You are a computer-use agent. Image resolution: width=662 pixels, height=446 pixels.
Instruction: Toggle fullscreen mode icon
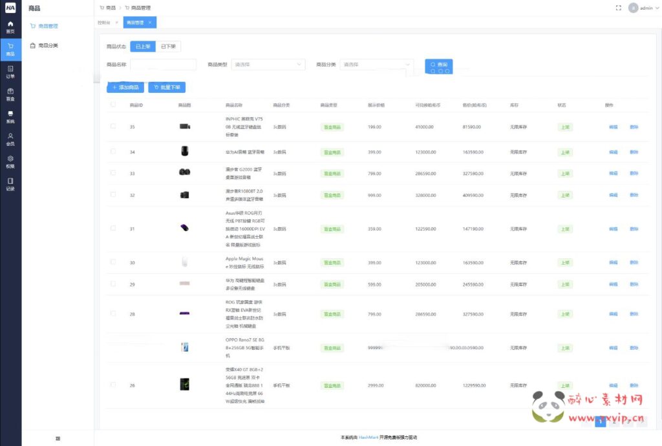click(618, 8)
